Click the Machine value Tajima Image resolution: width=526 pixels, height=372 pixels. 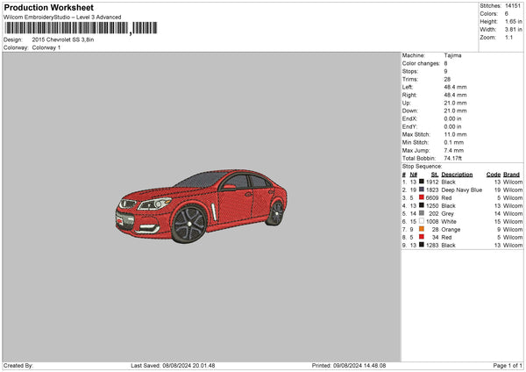click(453, 55)
